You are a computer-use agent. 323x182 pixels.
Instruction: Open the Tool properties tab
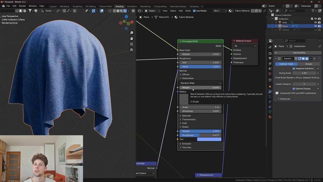[270, 47]
